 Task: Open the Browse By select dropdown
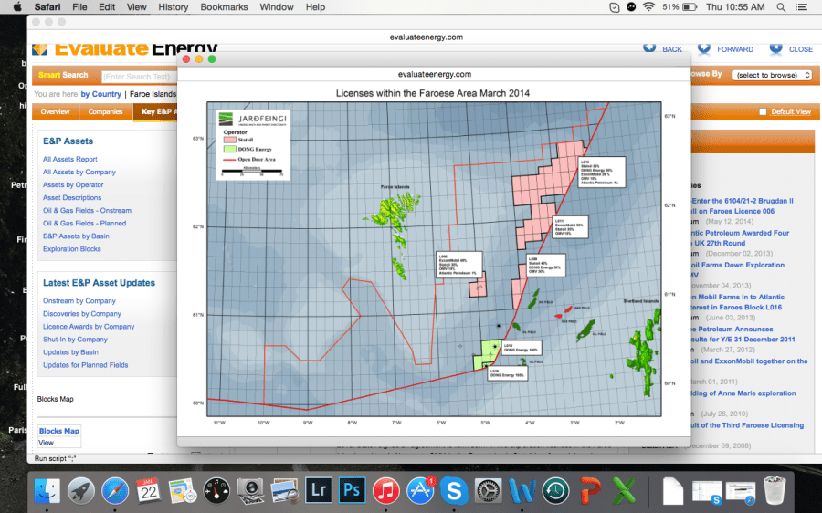coord(772,75)
